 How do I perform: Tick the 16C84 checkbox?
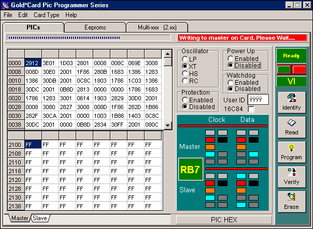coord(251,109)
